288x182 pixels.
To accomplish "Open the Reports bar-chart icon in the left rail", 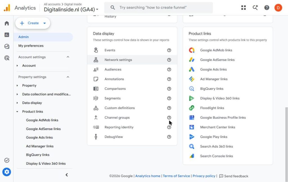I will 7,35.
